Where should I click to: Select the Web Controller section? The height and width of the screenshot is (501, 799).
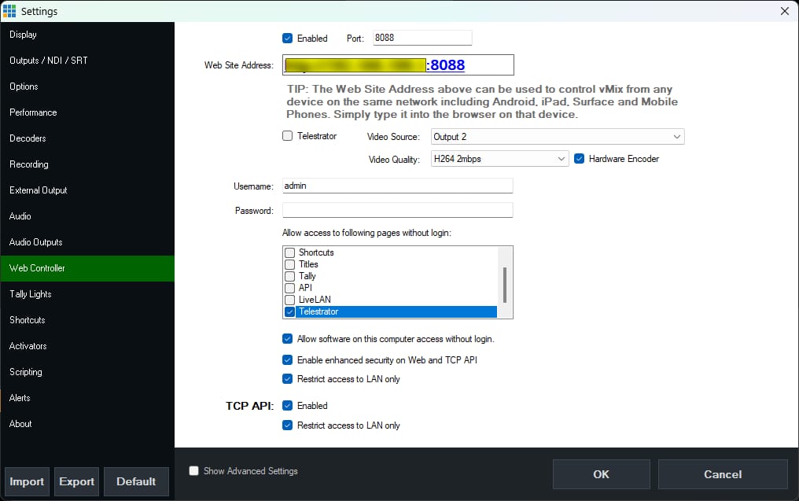[87, 269]
